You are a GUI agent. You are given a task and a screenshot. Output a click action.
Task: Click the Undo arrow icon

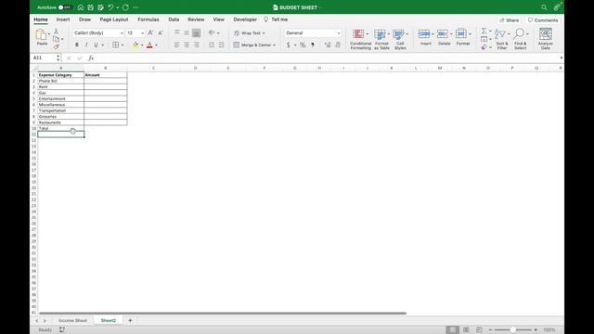click(x=110, y=7)
